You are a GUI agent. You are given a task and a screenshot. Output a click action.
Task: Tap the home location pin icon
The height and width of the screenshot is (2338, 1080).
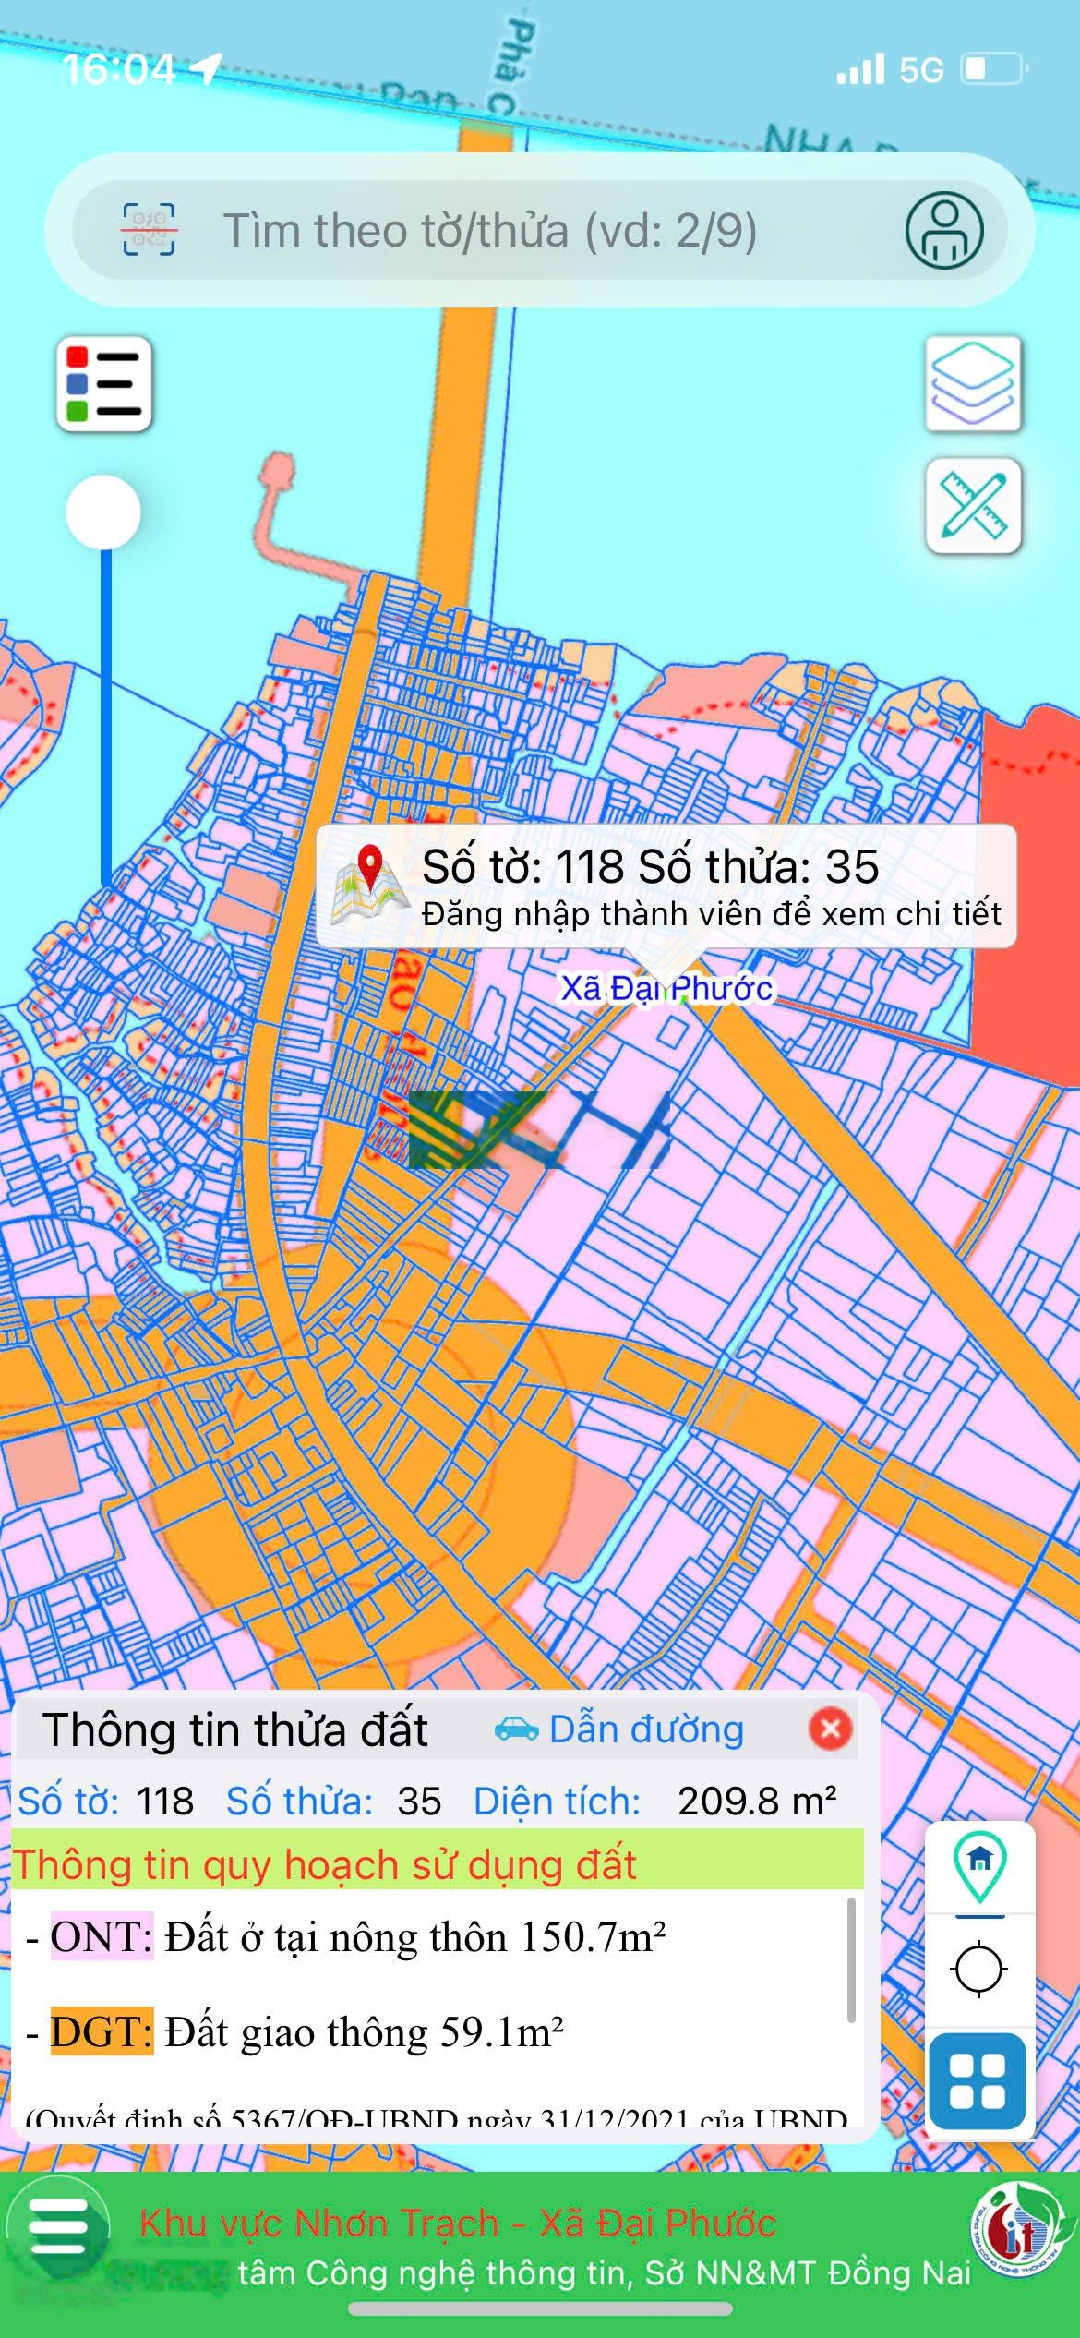tap(979, 1867)
